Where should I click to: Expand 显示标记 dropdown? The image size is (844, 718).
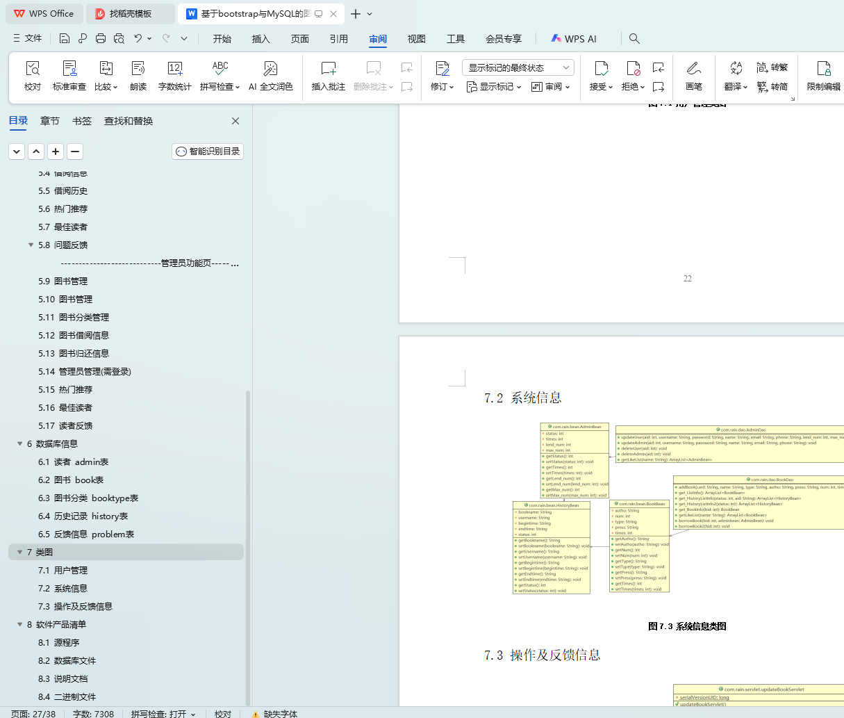coord(493,87)
